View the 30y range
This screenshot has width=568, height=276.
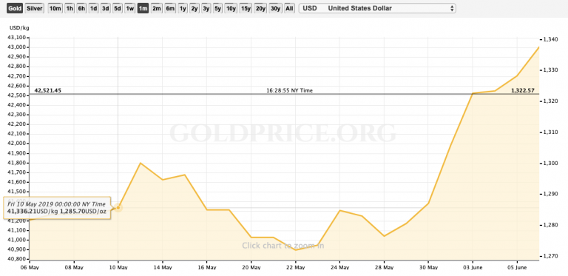(x=276, y=8)
